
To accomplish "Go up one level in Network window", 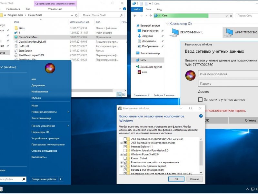I will [151, 16].
